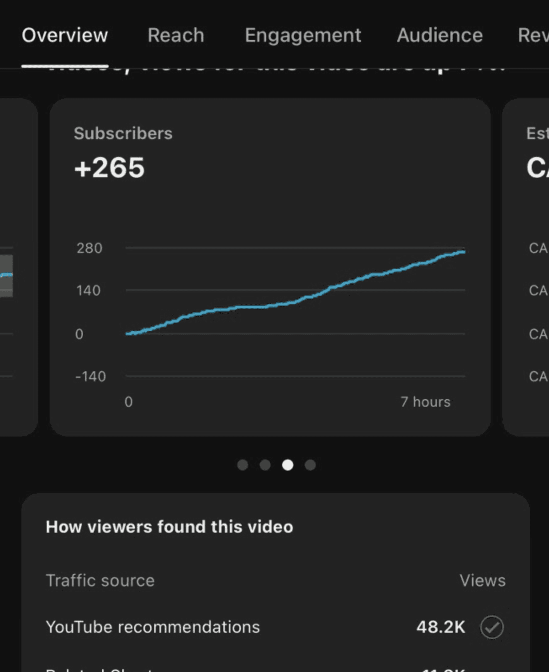549x672 pixels.
Task: Open the Subscribers card title
Action: click(x=123, y=133)
